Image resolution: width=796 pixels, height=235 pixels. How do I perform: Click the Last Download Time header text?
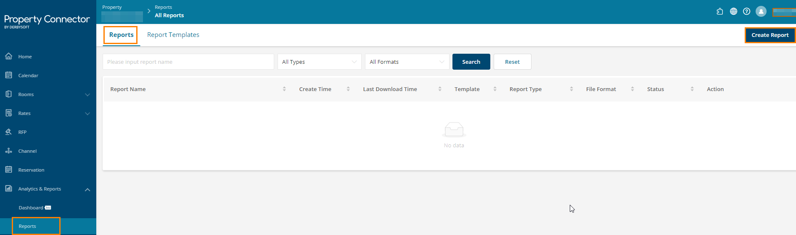390,89
